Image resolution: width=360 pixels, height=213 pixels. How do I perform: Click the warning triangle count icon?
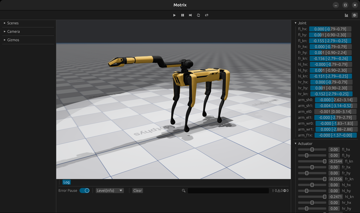(x=279, y=191)
